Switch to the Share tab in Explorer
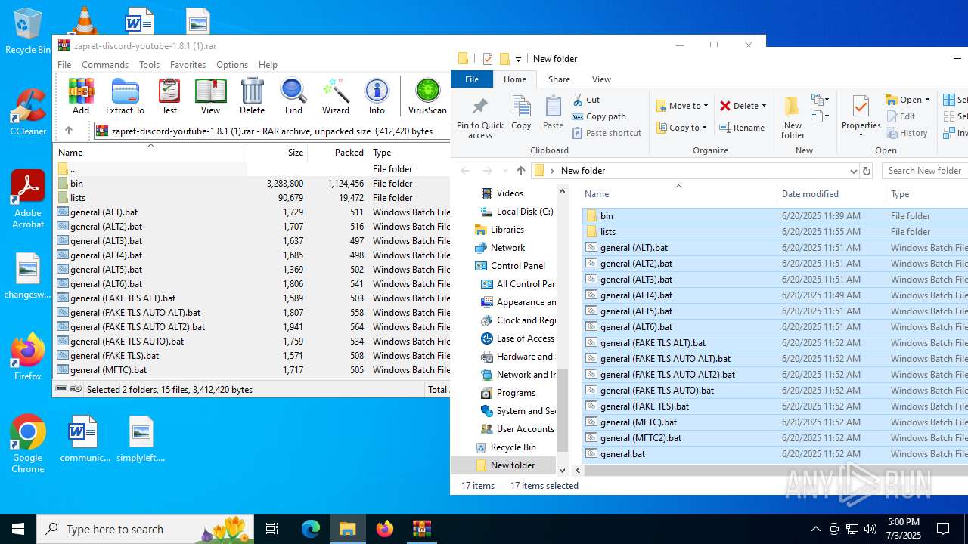Viewport: 968px width, 544px height. click(559, 79)
